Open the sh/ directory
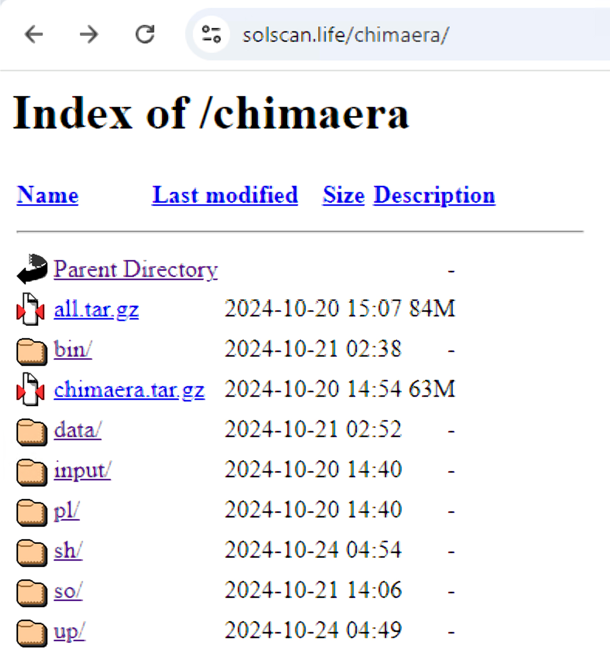Screen dimensions: 610x660 pos(68,550)
